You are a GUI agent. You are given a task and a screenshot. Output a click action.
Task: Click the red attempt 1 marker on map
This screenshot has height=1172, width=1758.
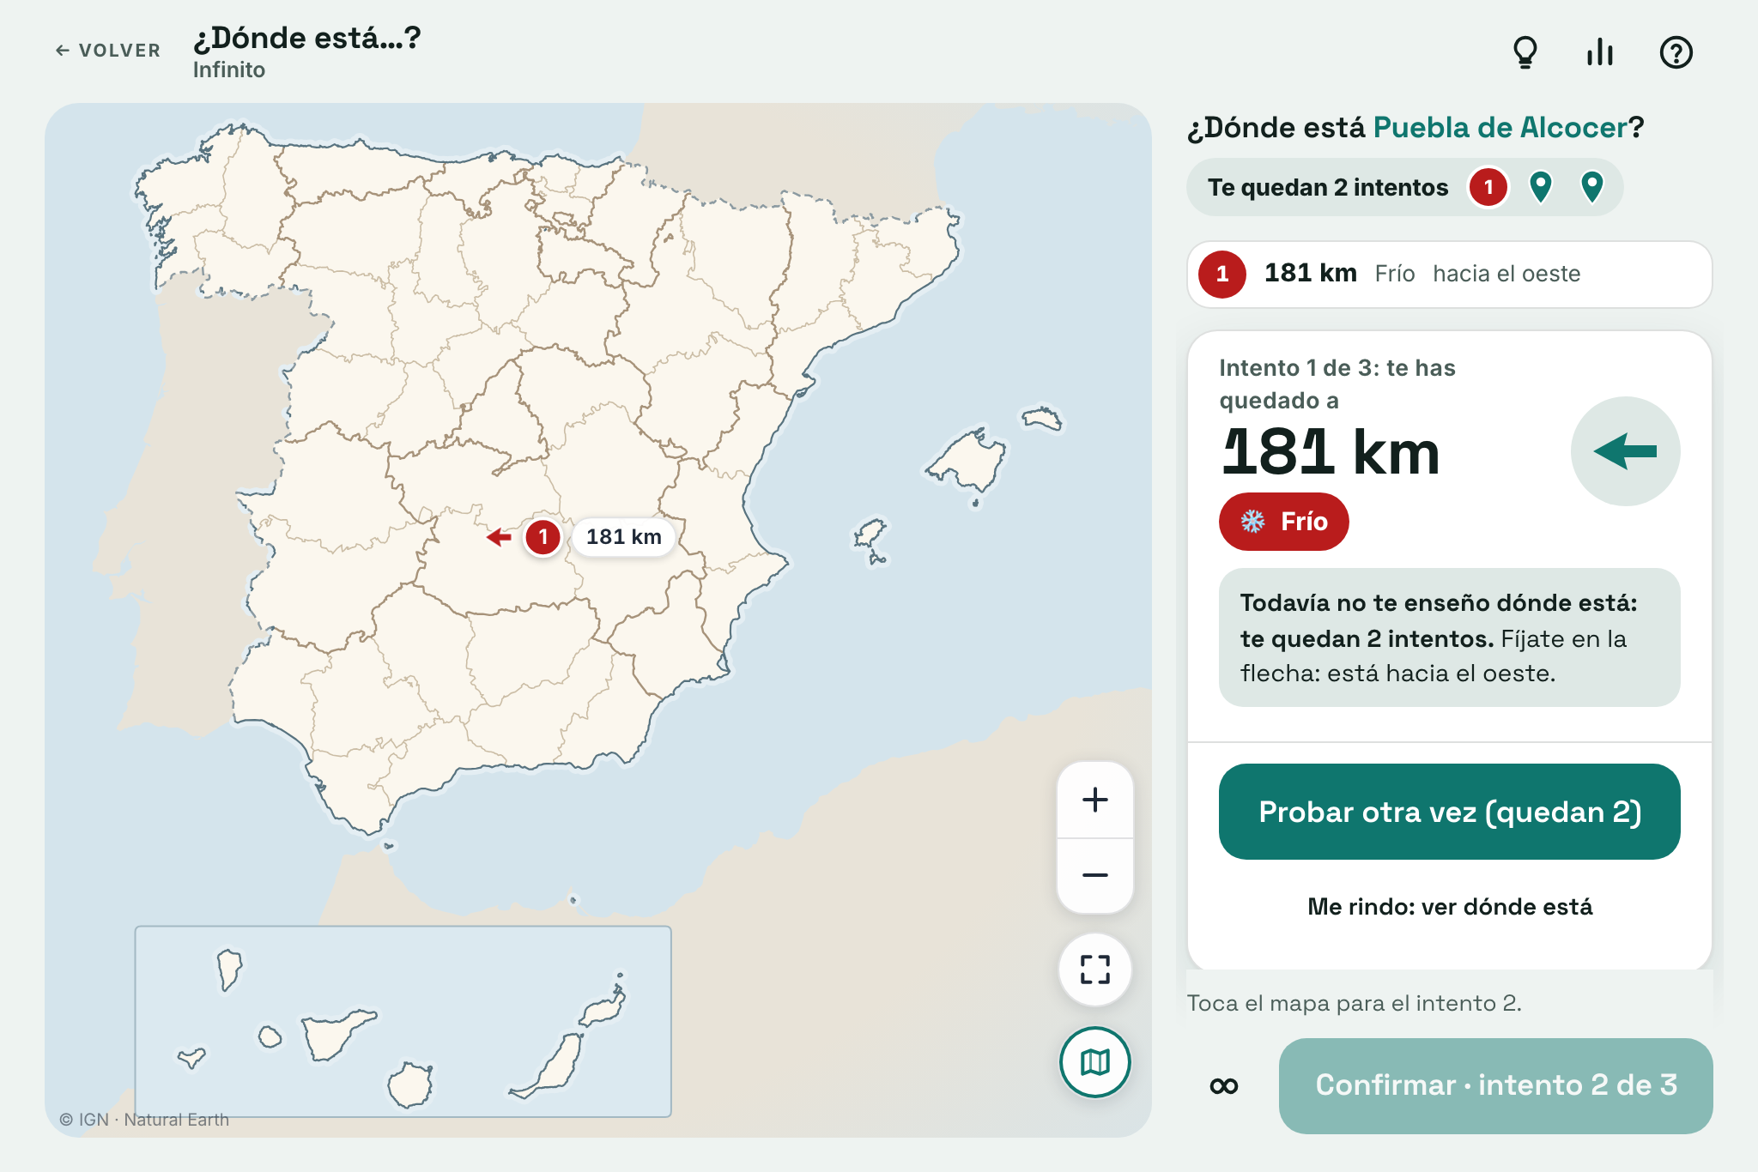click(x=543, y=537)
